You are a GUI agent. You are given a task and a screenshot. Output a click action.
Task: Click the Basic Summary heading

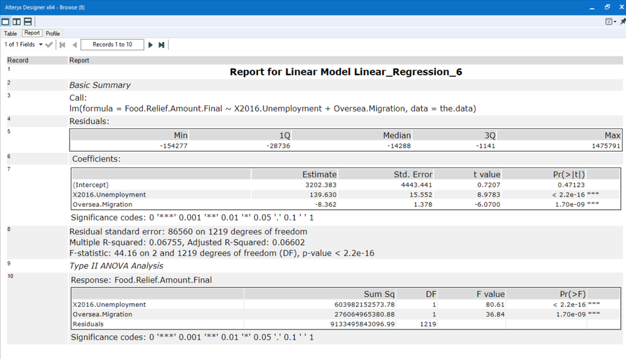[x=100, y=85]
